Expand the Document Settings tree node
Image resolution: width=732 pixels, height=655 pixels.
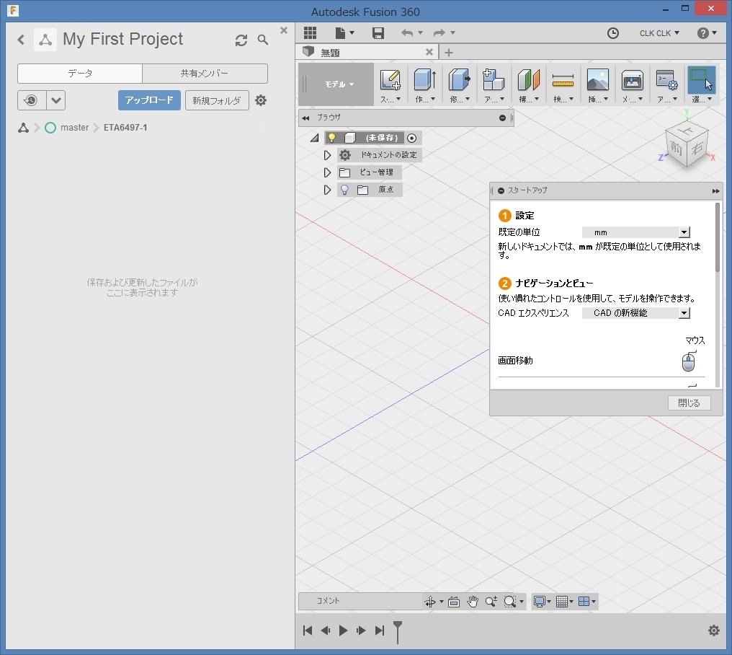[327, 155]
